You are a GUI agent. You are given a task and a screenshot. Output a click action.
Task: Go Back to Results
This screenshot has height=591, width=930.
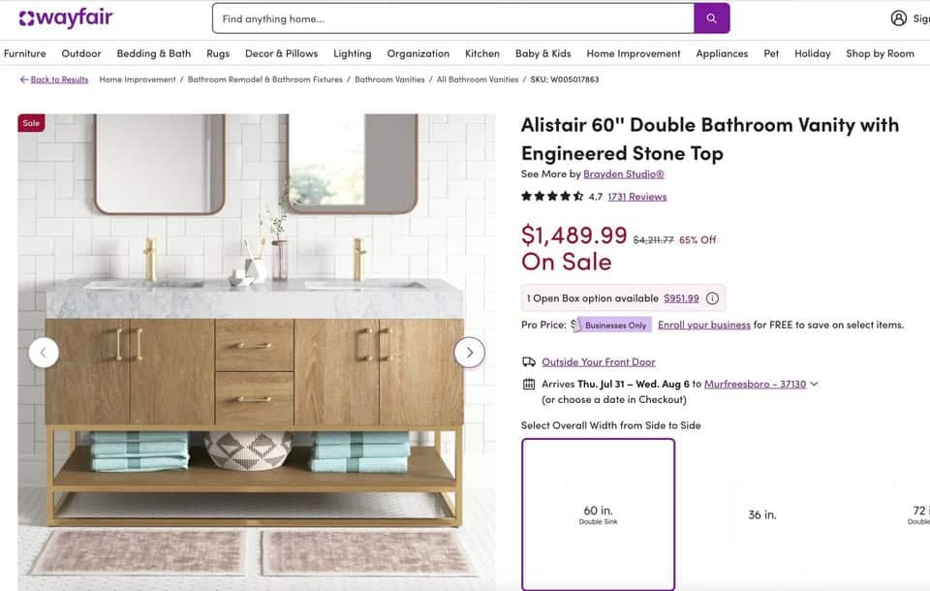(x=54, y=79)
